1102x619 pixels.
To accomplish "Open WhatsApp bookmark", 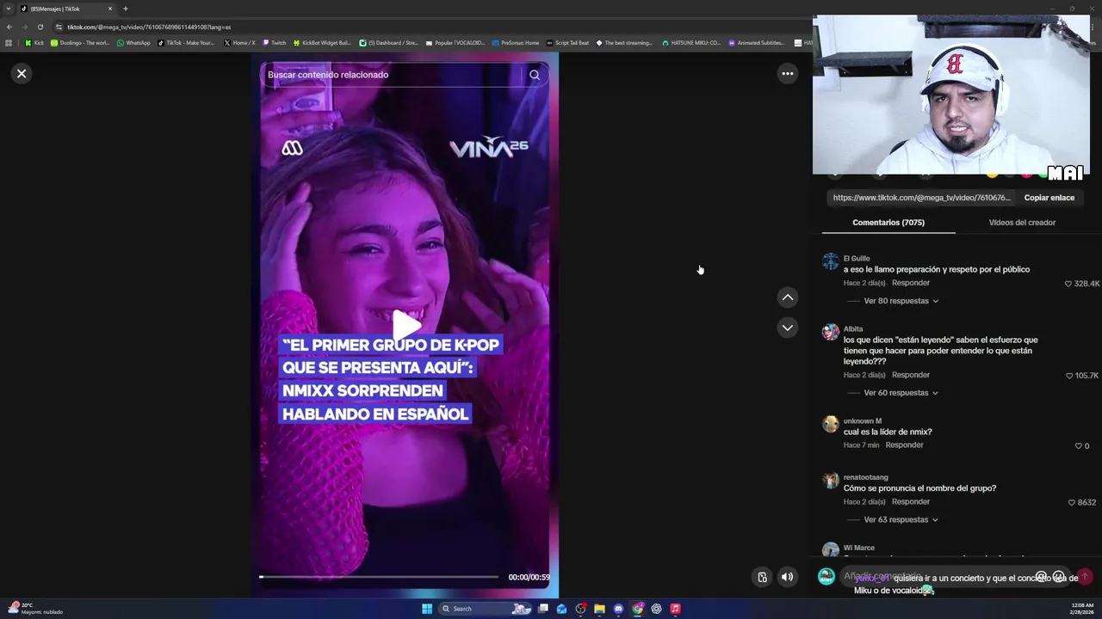I will coord(133,43).
